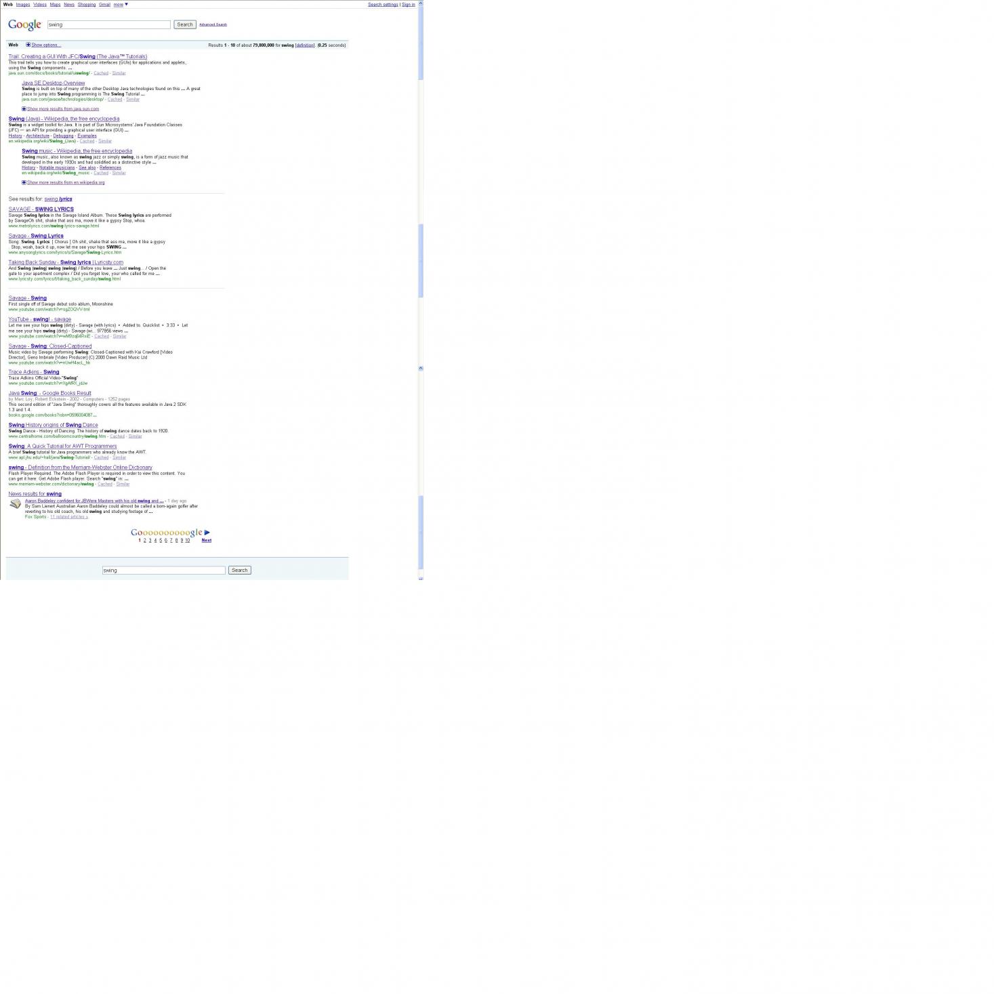The width and height of the screenshot is (994, 994).
Task: Open YouTube - swing! - savage result
Action: click(40, 319)
